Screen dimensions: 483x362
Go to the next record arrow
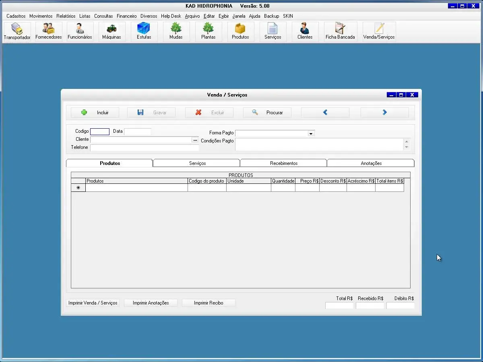point(384,113)
